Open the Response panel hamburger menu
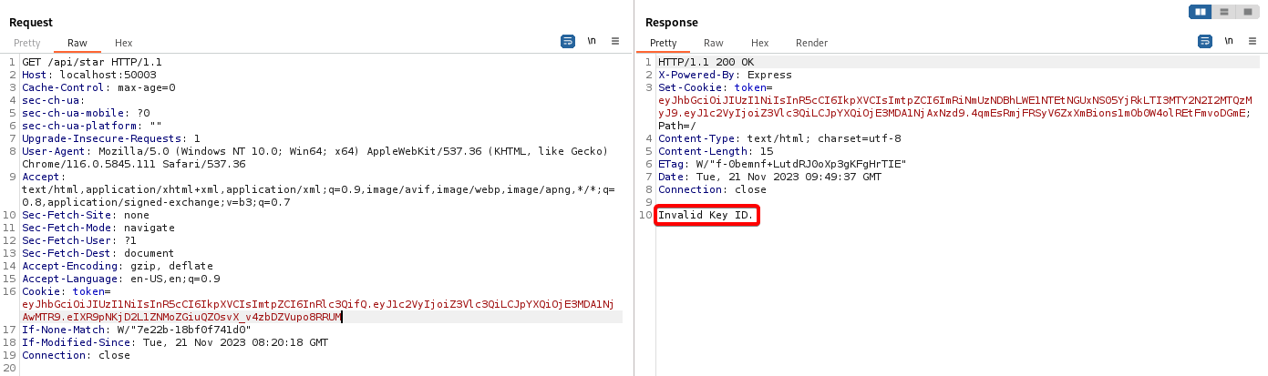Viewport: 1268px width, 376px height. (x=1253, y=41)
